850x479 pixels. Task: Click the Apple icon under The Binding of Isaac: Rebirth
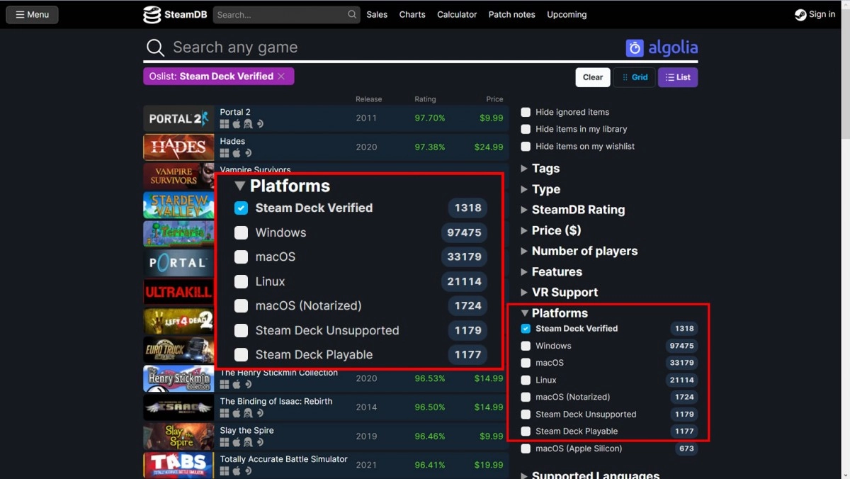pos(237,413)
